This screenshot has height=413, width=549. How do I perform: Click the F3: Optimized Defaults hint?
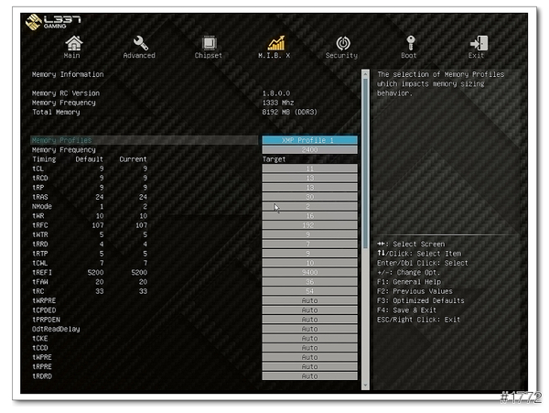[x=421, y=300]
